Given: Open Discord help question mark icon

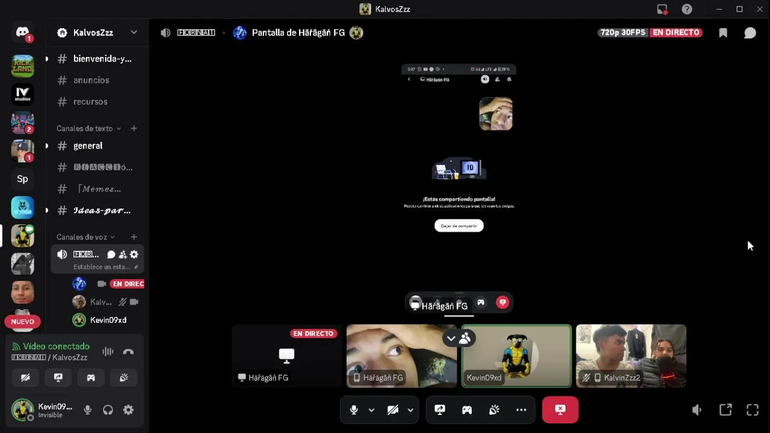Looking at the screenshot, I should point(687,9).
